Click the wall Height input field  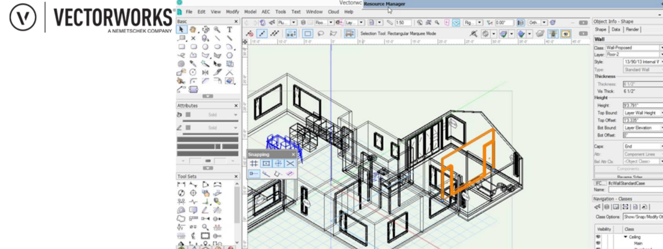[x=642, y=105]
